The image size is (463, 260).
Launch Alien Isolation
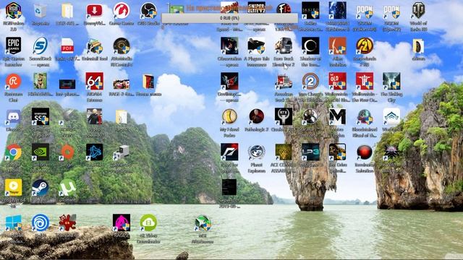[x=338, y=46]
